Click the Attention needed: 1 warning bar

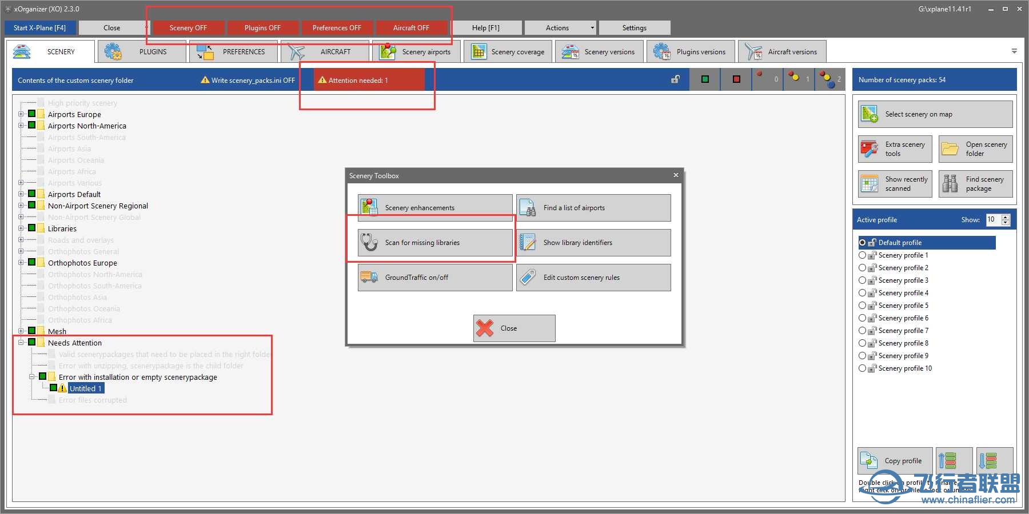[x=369, y=80]
